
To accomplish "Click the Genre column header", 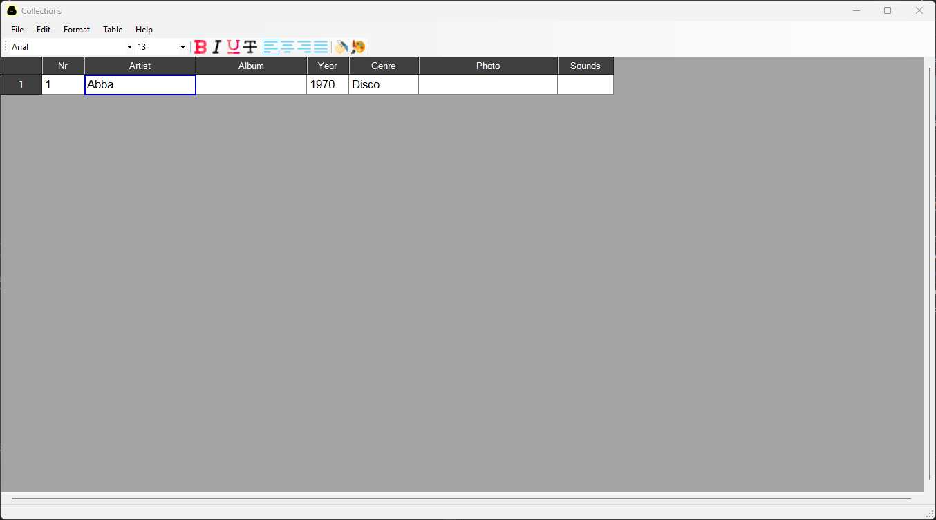I will 384,66.
